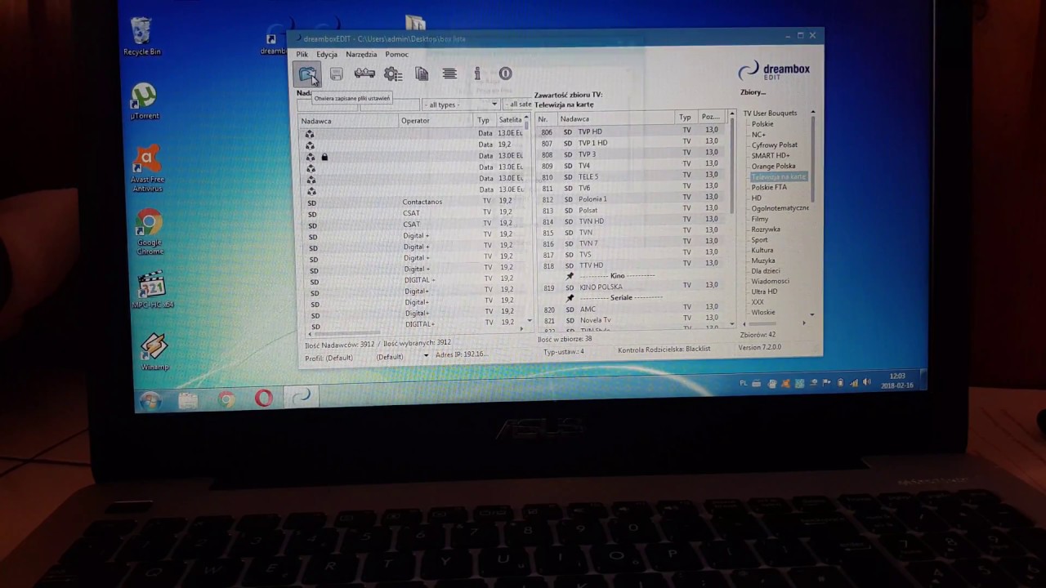
Task: Open the FTP transfer toolbar icon
Action: [x=364, y=73]
